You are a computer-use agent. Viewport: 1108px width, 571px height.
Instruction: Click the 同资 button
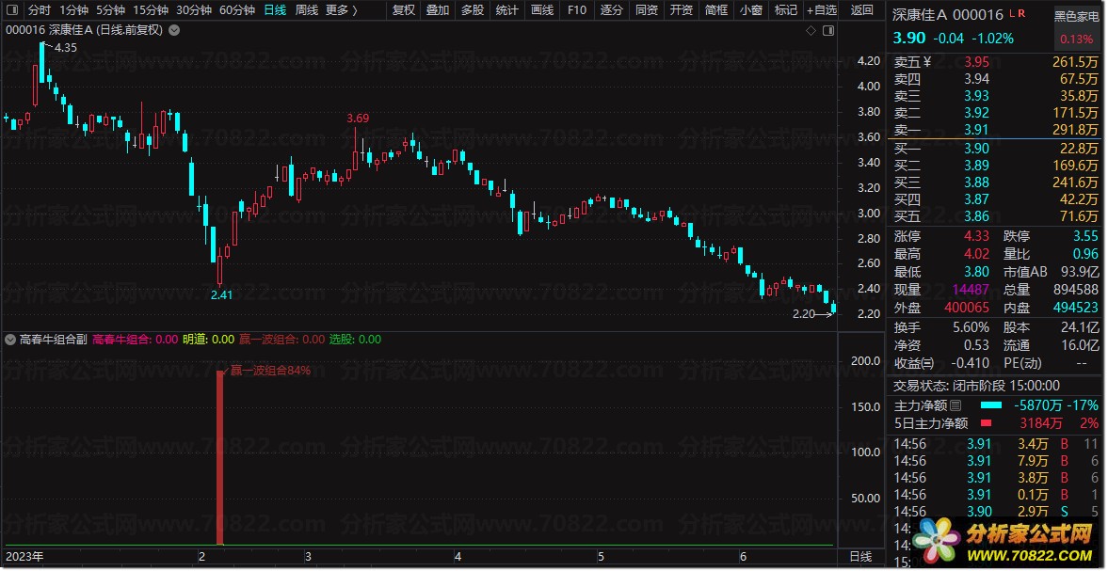pyautogui.click(x=646, y=10)
